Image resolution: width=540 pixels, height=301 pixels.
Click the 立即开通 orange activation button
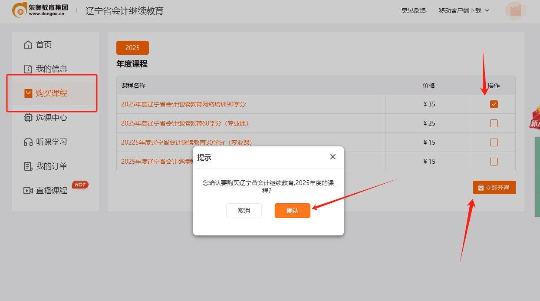pyautogui.click(x=494, y=187)
